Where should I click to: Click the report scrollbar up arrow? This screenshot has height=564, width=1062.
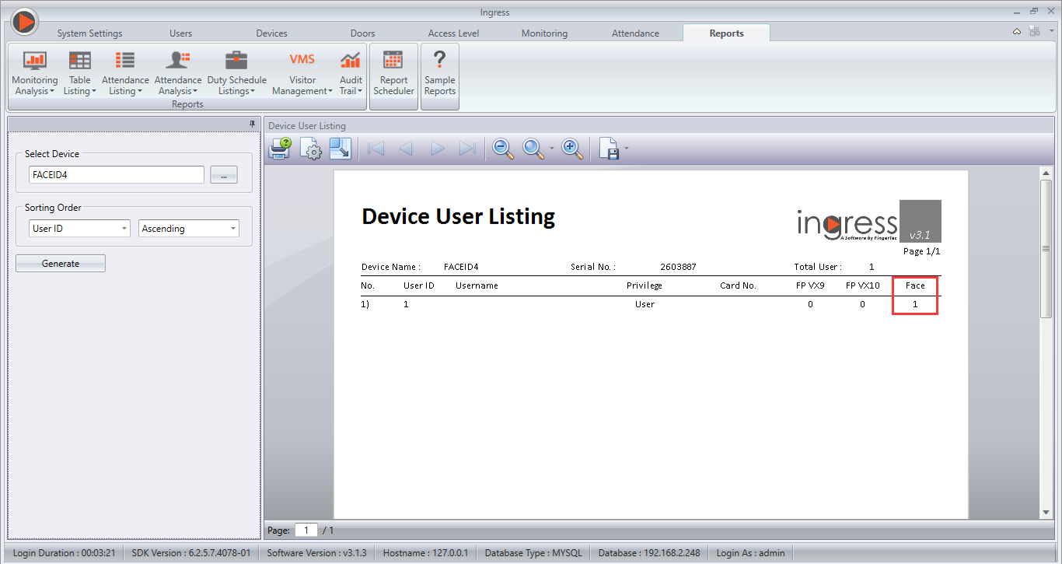[x=1046, y=173]
